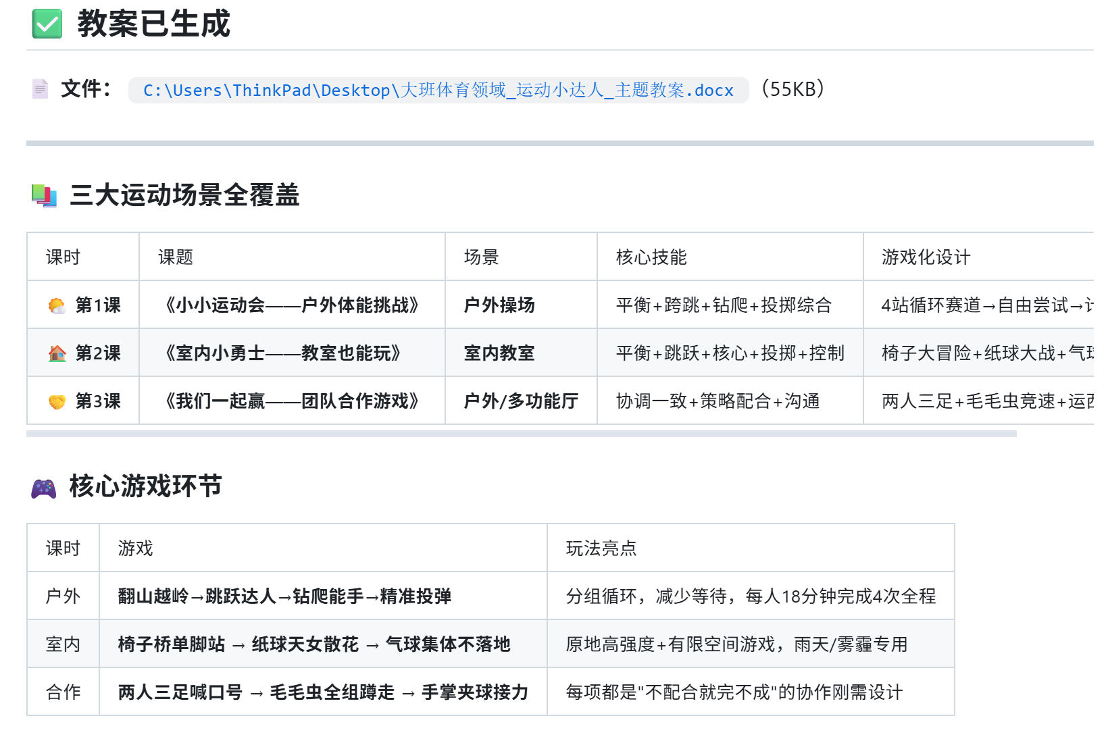The width and height of the screenshot is (1108, 739).
Task: Click the horizontal scrollbar under the first table
Action: click(x=521, y=434)
